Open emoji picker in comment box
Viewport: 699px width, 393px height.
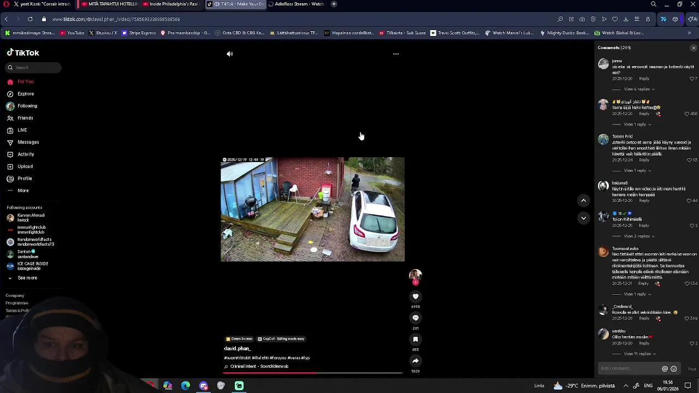[673, 368]
